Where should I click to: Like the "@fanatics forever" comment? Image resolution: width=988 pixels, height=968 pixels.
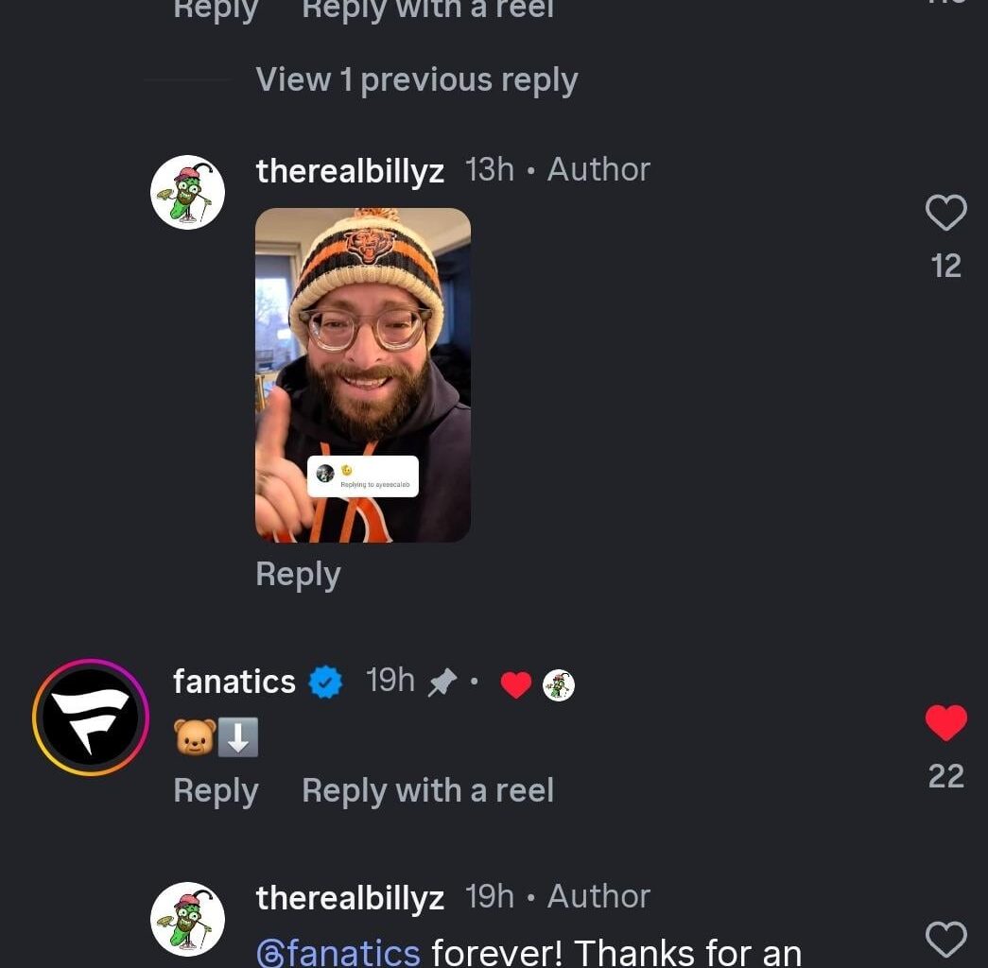[x=945, y=940]
